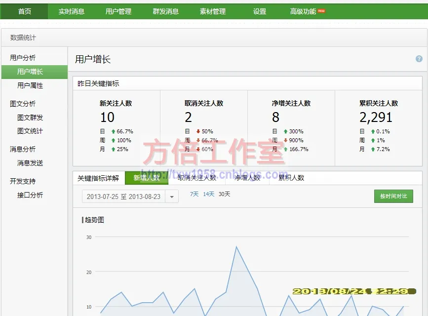Open 首页 in the top navigation

coord(24,11)
